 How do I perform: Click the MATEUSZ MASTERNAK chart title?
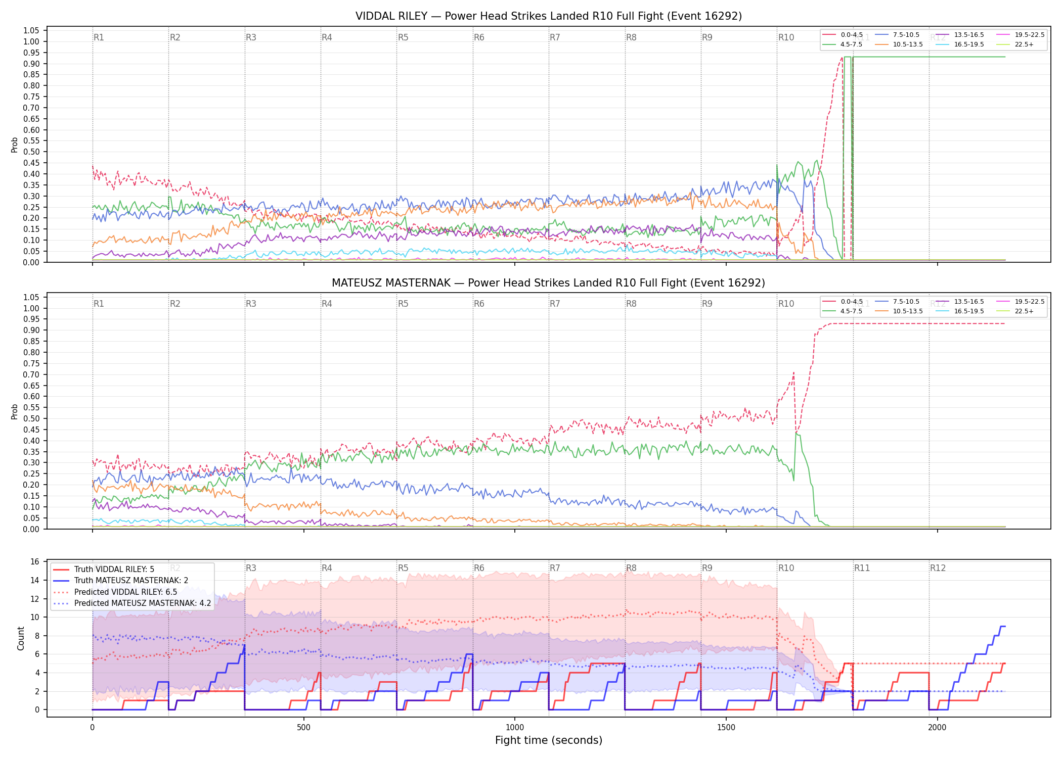pos(549,283)
